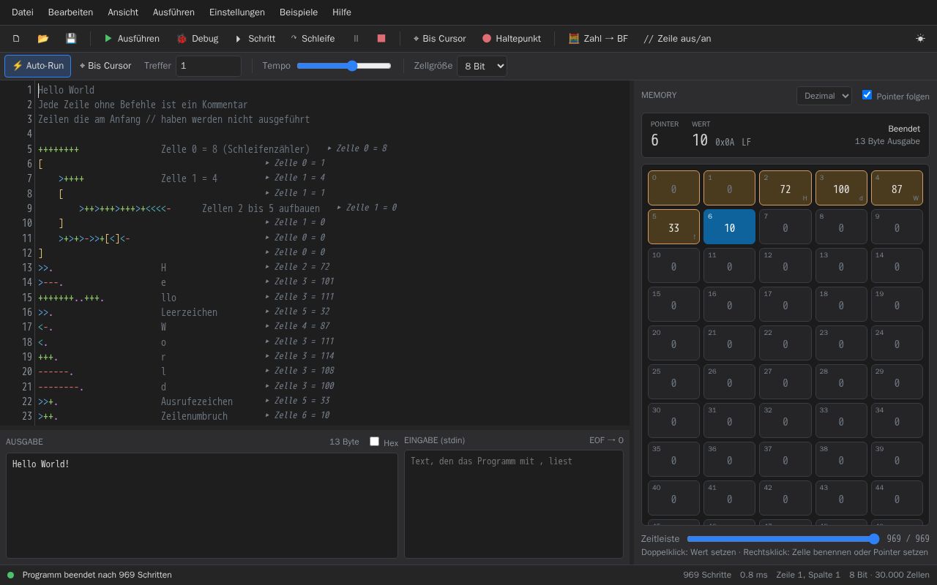
Task: Select memory cell 3 with value 100
Action: point(841,188)
